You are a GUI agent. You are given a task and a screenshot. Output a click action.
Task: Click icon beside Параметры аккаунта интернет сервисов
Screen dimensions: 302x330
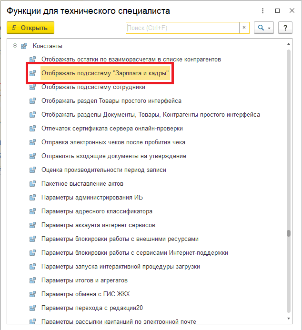(x=32, y=225)
